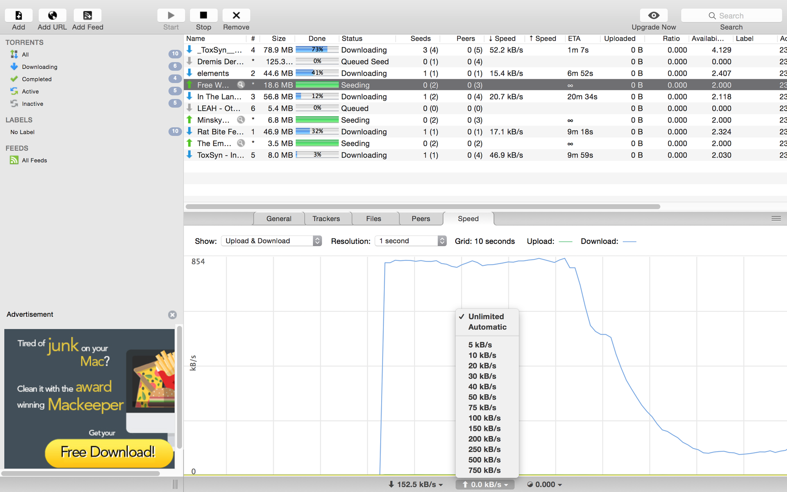Click the Rat Bite Fe... 32% progress bar
Image resolution: width=787 pixels, height=492 pixels.
[317, 131]
